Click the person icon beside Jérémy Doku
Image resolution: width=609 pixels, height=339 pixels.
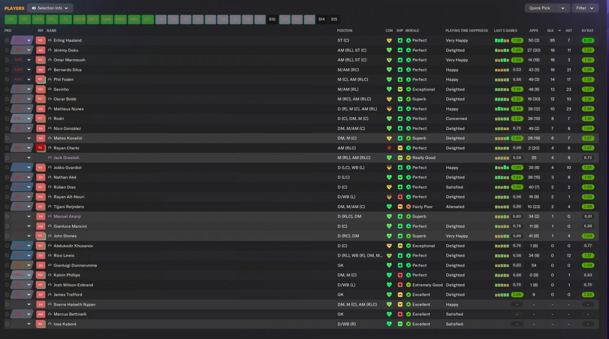(x=50, y=50)
